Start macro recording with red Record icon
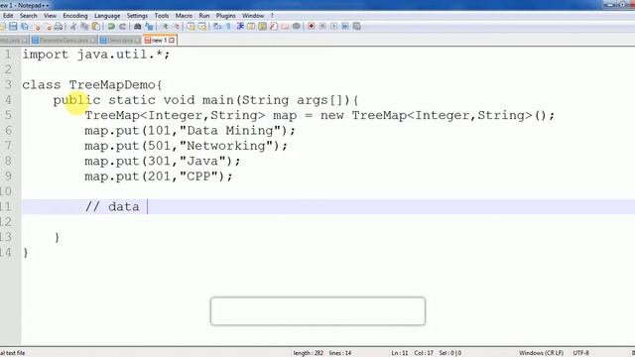 311,27
